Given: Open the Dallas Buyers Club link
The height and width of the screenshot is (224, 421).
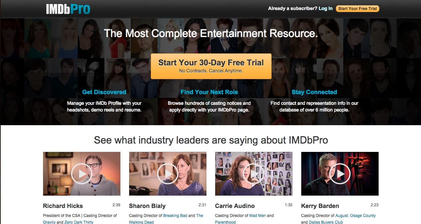Looking at the screenshot, I should coord(326,222).
